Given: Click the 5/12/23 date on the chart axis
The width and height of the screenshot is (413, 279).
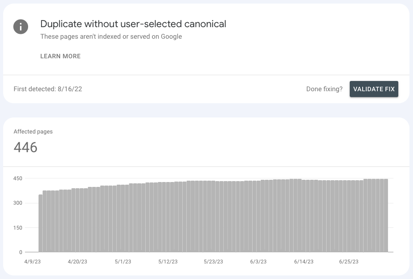Looking at the screenshot, I should (x=168, y=262).
